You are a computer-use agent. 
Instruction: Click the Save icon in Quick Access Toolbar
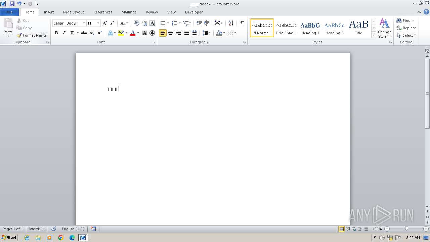12,4
